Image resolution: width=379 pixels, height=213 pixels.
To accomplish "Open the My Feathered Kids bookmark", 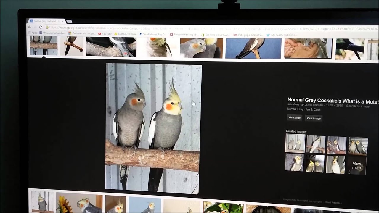I will coord(282,35).
